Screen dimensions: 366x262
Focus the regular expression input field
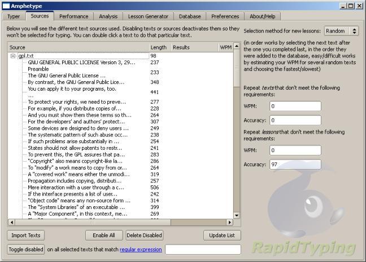pyautogui.click(x=203, y=250)
